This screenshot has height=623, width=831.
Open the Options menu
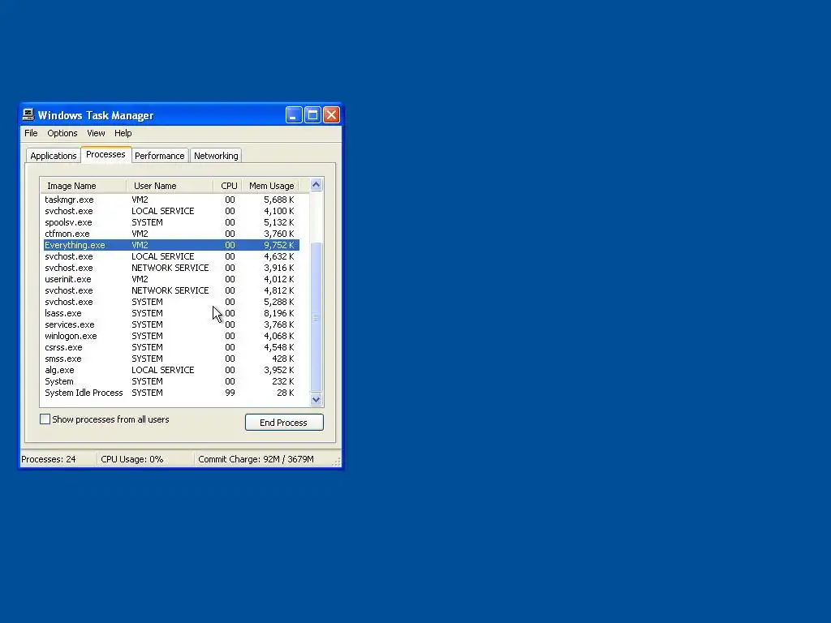pos(62,133)
